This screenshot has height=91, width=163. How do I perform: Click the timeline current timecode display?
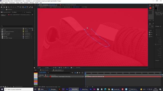pyautogui.click(x=43, y=72)
